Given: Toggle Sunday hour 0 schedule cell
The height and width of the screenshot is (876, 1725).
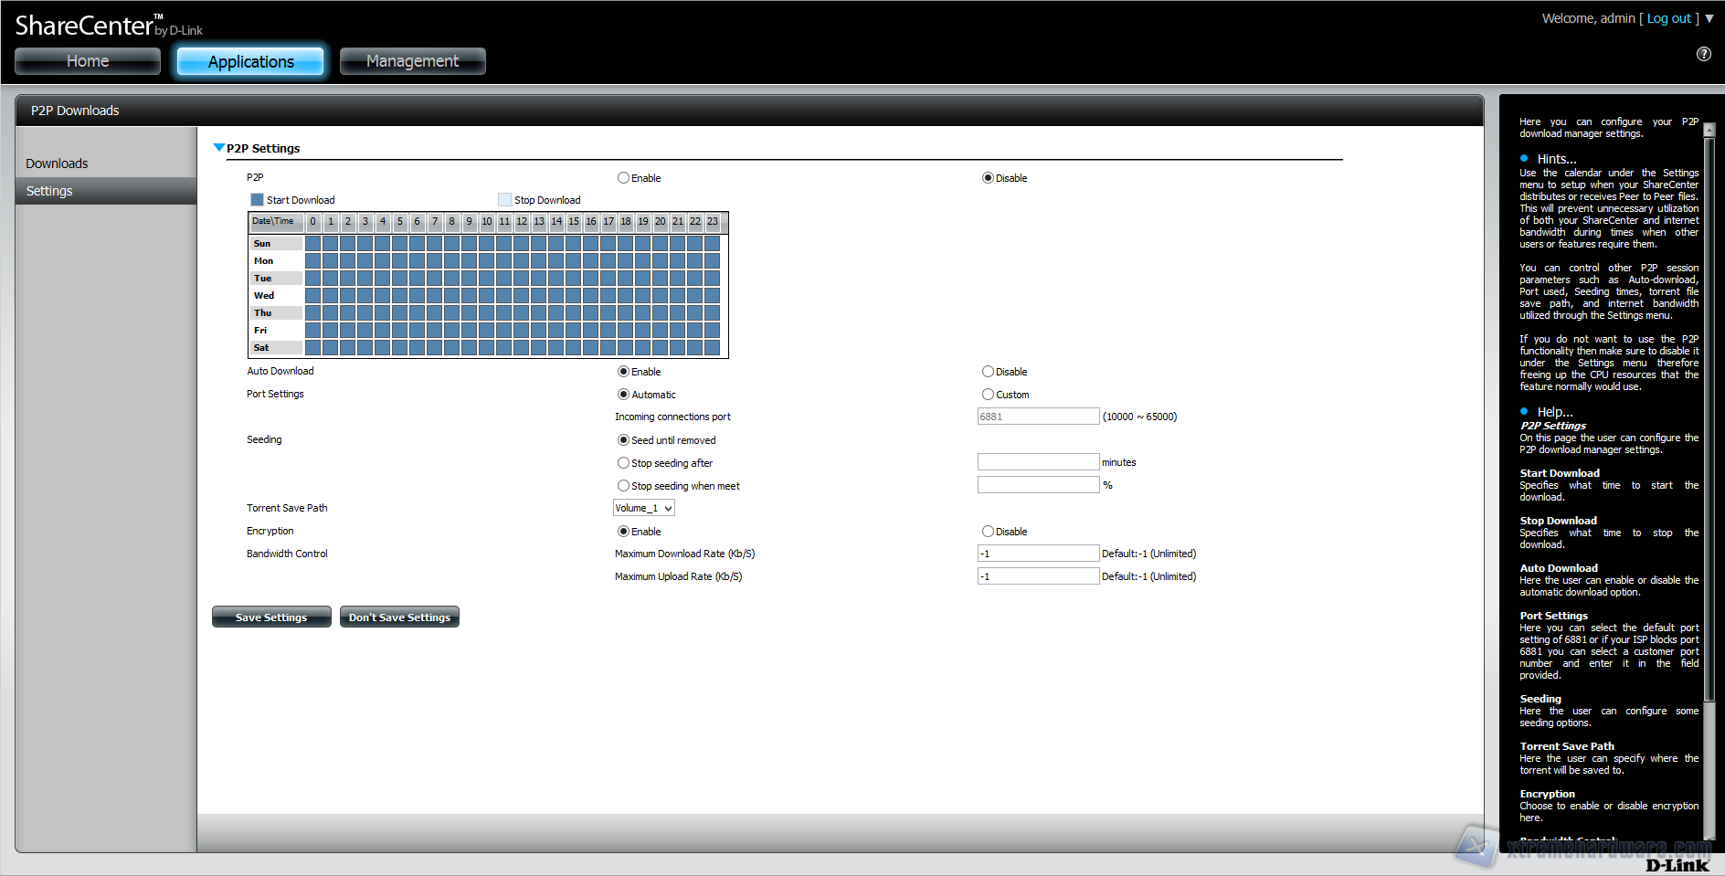Looking at the screenshot, I should click(x=312, y=244).
